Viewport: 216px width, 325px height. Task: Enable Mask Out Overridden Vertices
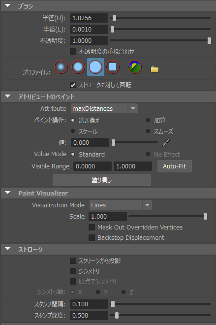pos(92,227)
